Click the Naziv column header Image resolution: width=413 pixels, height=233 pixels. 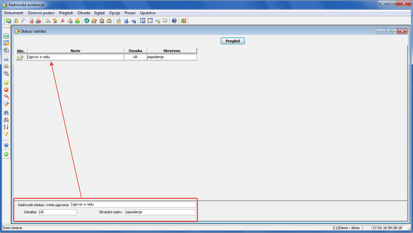point(76,51)
